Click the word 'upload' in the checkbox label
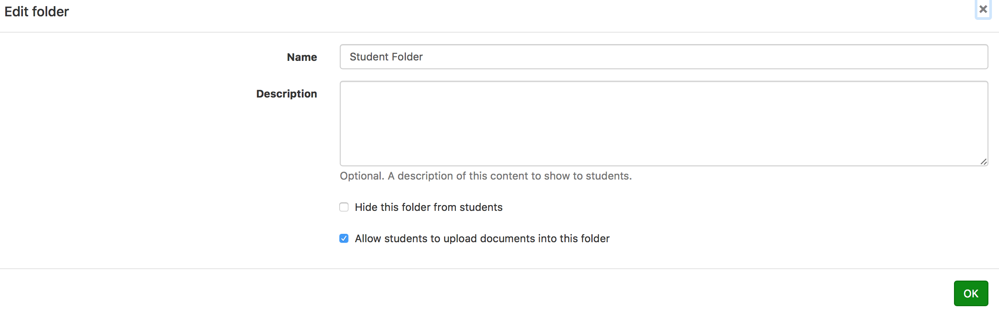The width and height of the screenshot is (999, 315). click(460, 239)
